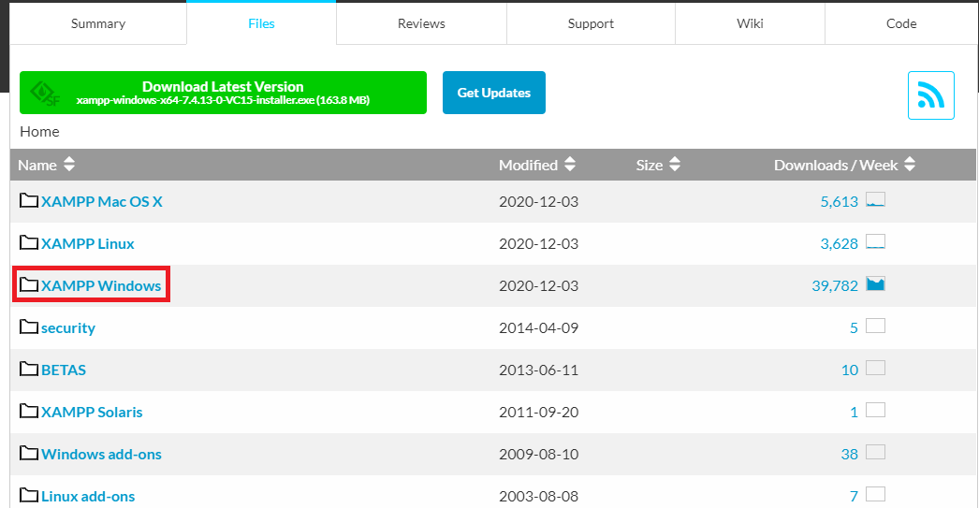Screen dimensions: 979x508
Task: Click folder icon beside XAMPP Mac OS X
Action: coord(29,200)
